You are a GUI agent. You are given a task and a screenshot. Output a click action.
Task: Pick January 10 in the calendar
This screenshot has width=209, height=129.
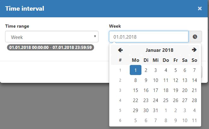pos(156,80)
